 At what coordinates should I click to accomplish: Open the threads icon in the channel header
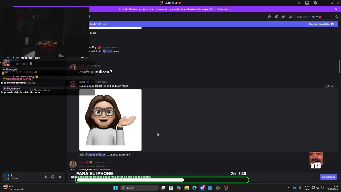269,17
